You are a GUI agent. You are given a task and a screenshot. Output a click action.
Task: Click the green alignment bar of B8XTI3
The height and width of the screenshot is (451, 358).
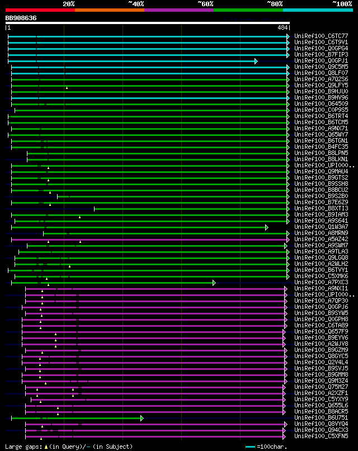click(x=190, y=209)
